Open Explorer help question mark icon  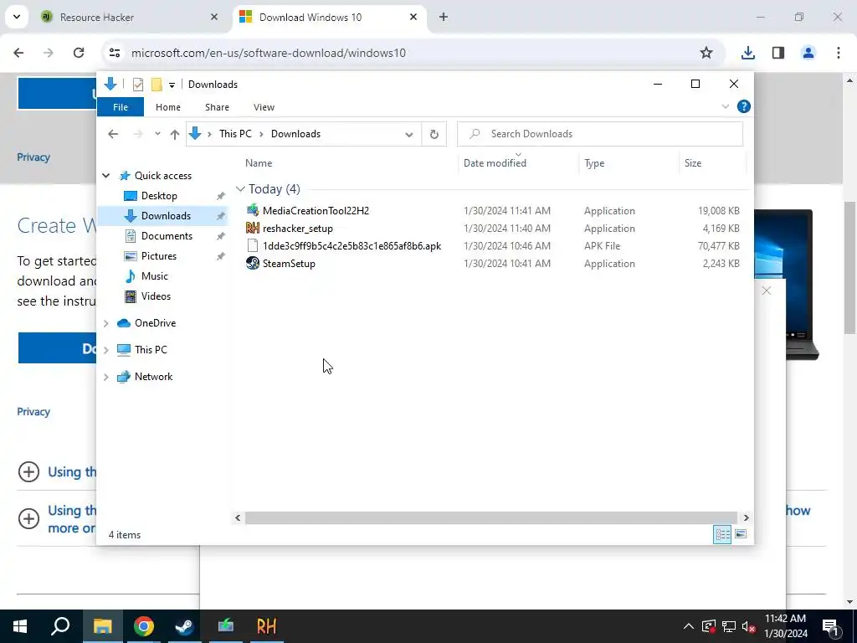[743, 106]
